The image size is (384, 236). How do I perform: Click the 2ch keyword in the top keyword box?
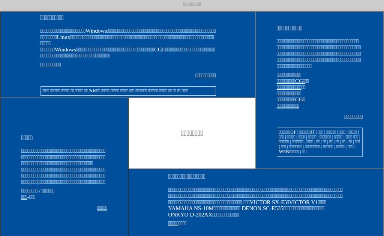tap(94, 91)
